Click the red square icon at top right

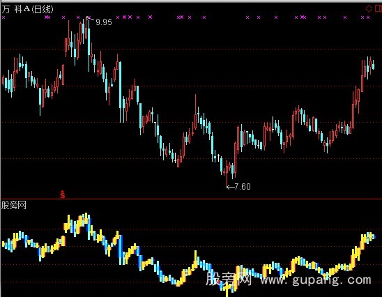tap(379, 9)
